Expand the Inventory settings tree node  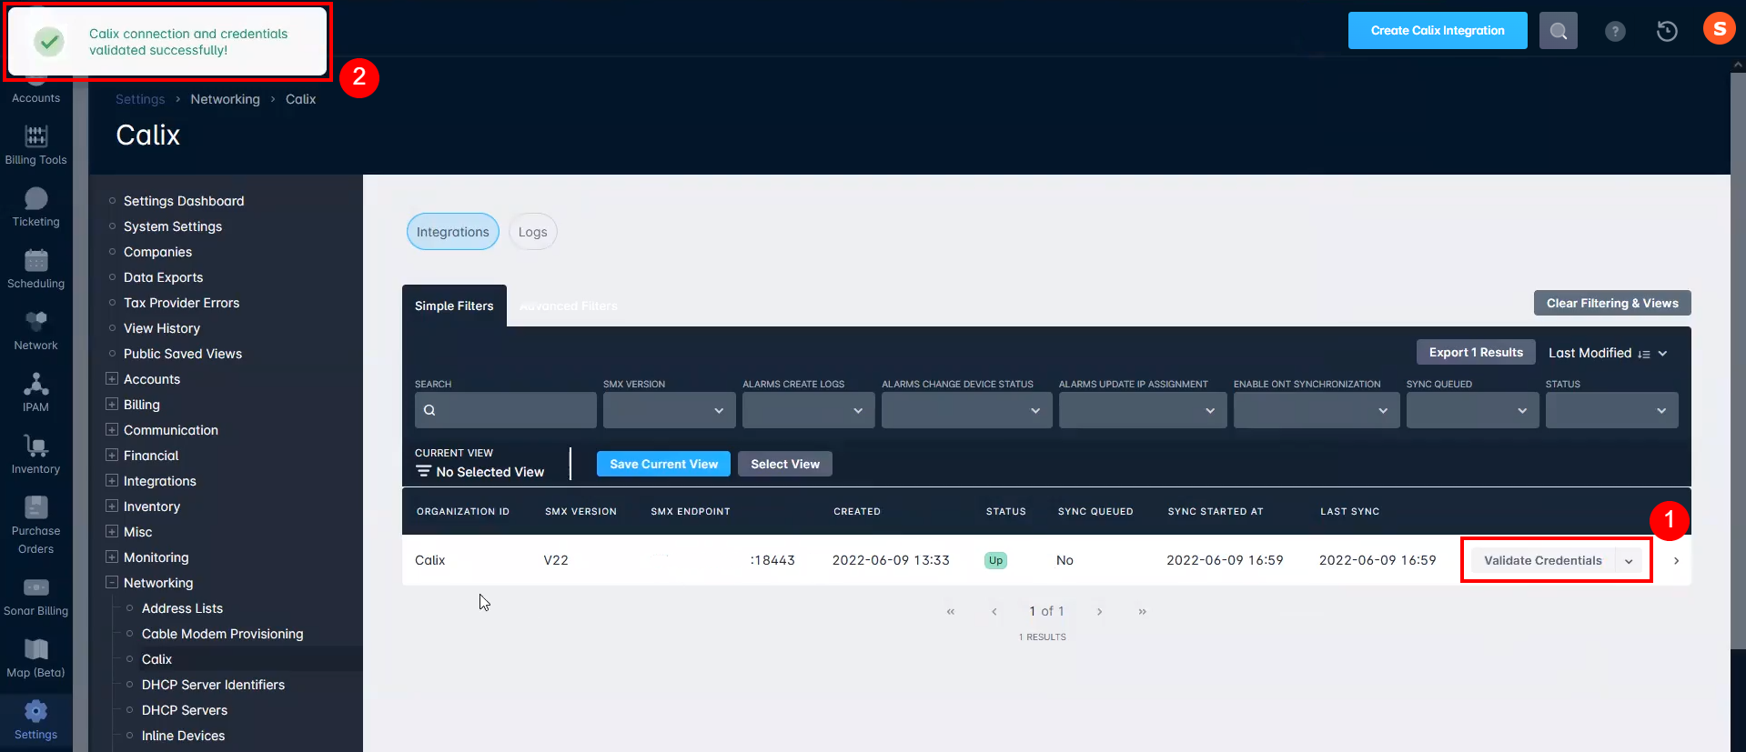click(112, 506)
